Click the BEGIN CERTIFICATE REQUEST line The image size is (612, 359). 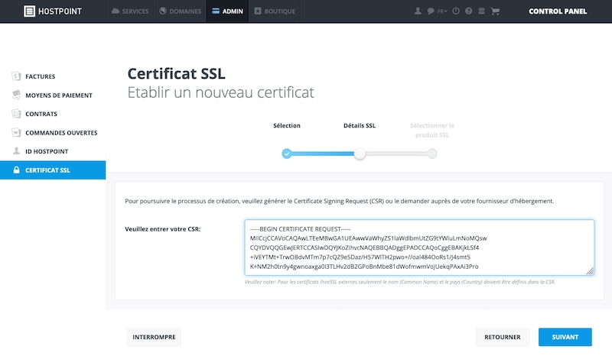(300, 229)
